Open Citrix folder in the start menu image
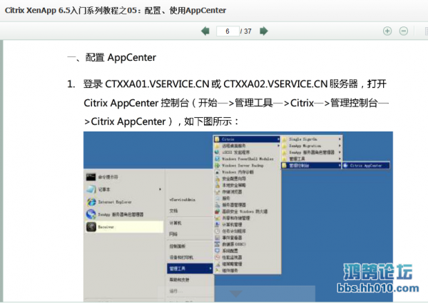Image resolution: width=428 pixels, height=303 pixels. 247,139
